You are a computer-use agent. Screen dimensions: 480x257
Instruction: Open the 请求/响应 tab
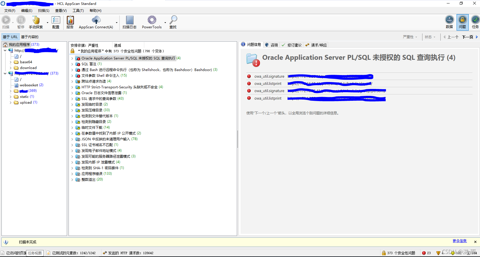point(316,45)
